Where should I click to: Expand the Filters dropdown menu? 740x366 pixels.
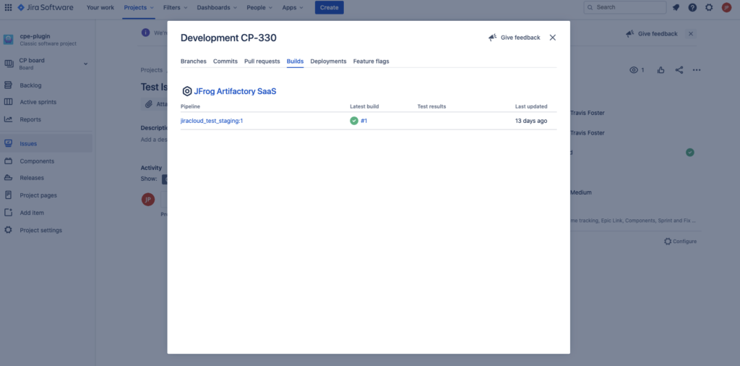point(175,7)
